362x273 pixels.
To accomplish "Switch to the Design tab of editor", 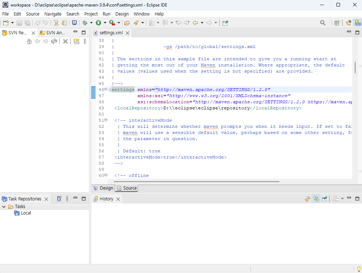I will pyautogui.click(x=103, y=188).
